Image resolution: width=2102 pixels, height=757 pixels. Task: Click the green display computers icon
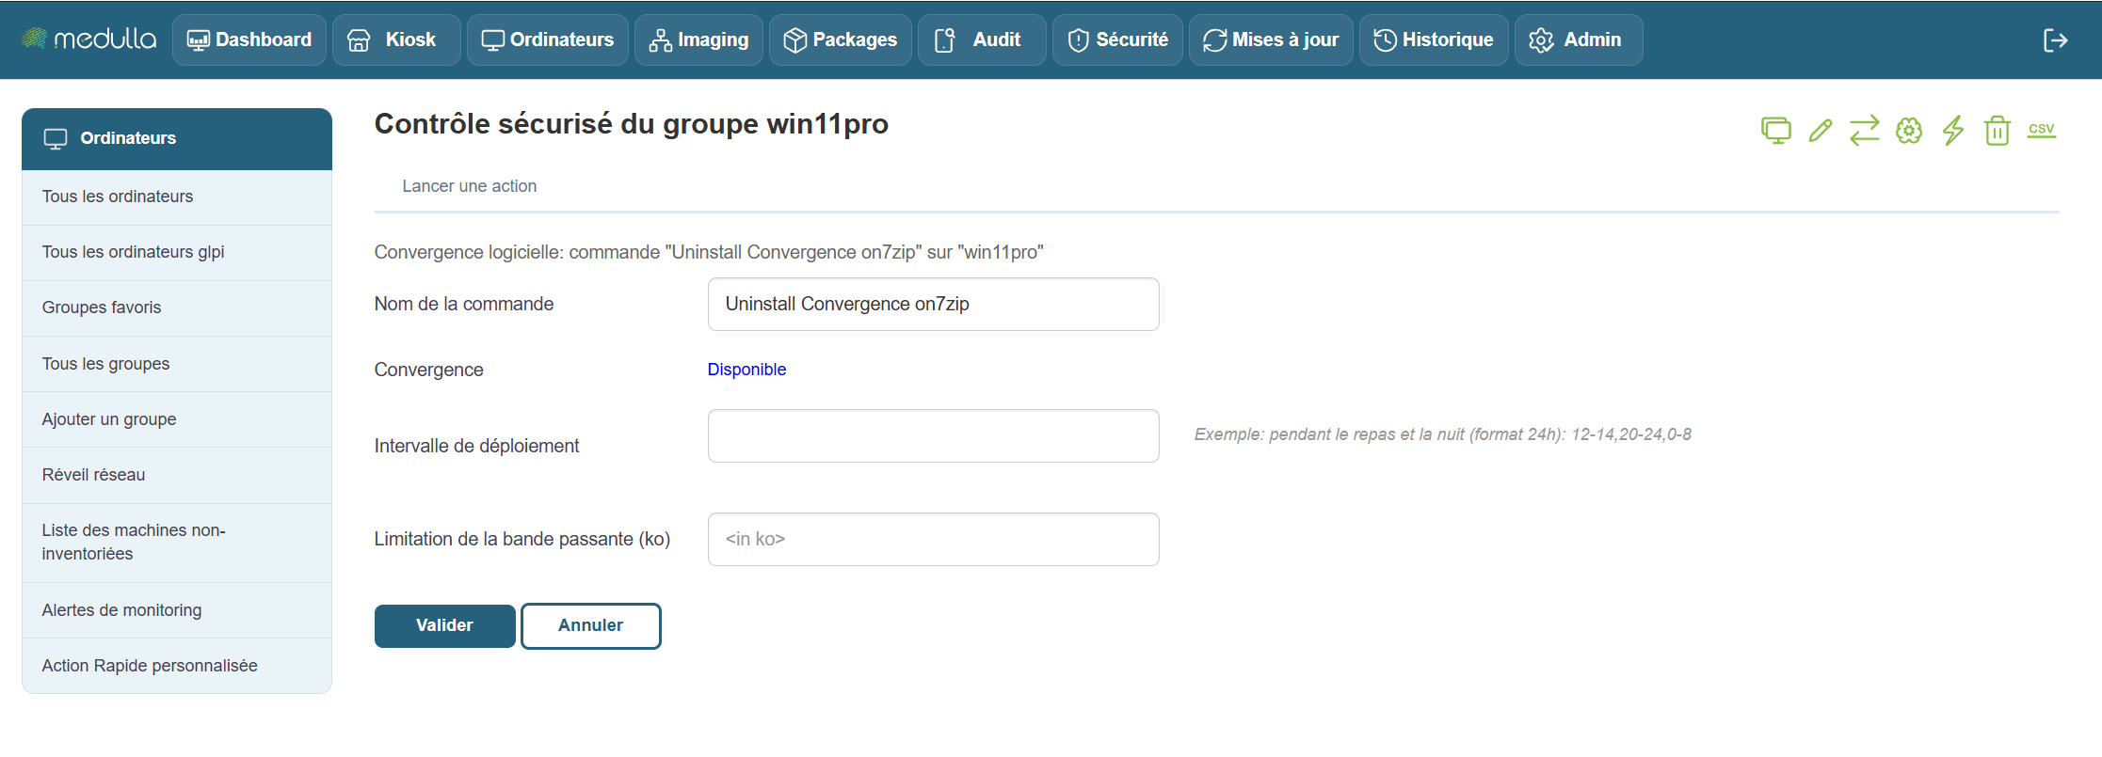[1775, 131]
